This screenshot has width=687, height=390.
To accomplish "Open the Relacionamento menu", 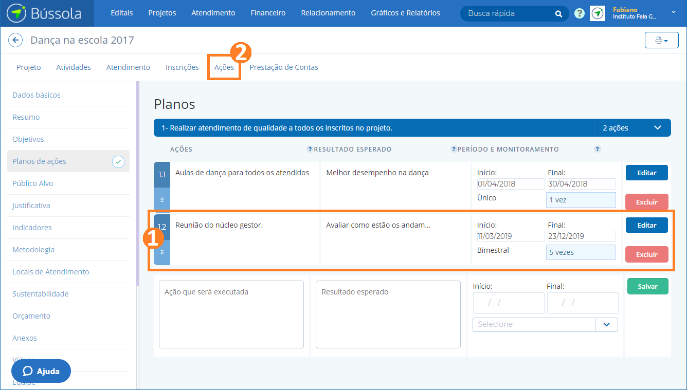I will coord(328,13).
